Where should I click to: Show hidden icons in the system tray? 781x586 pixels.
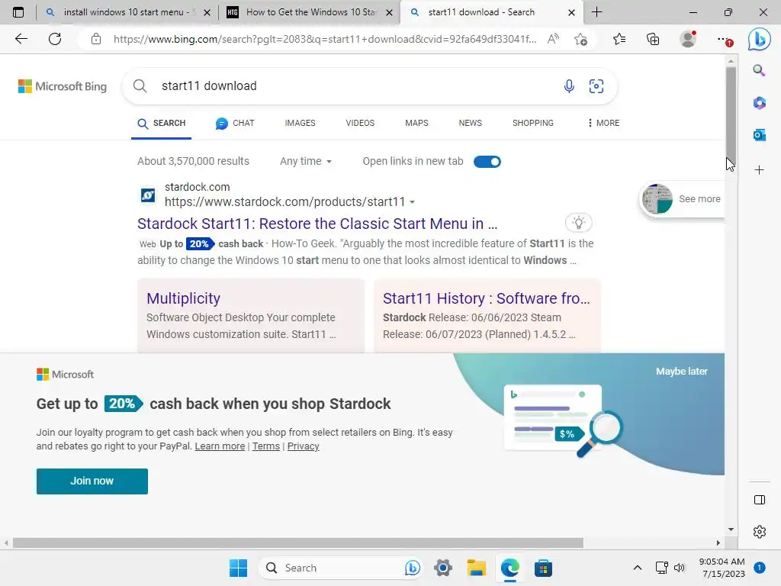point(637,568)
